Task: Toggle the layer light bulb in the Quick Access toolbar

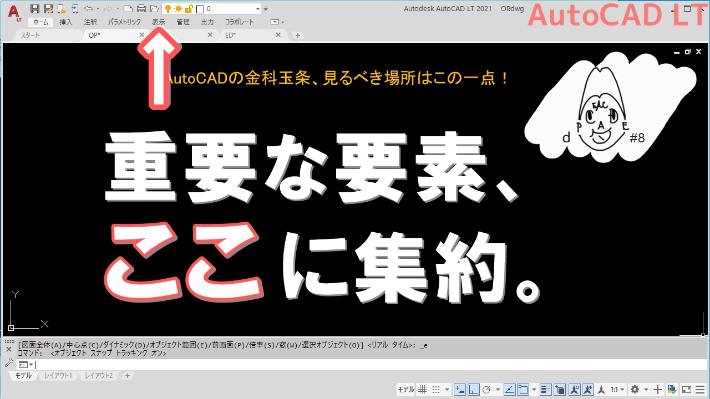Action: tap(168, 8)
